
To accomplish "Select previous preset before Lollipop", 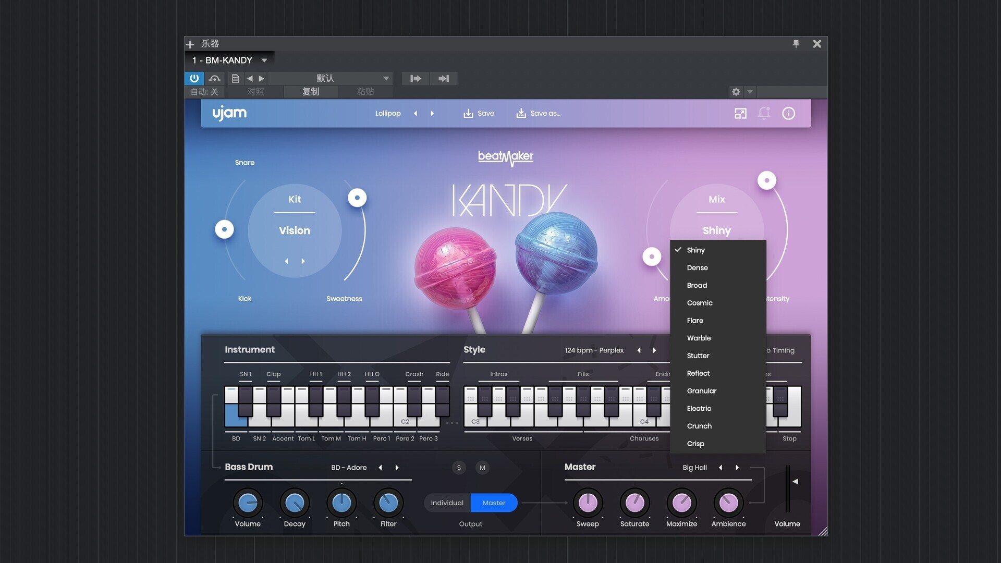I will [x=416, y=113].
